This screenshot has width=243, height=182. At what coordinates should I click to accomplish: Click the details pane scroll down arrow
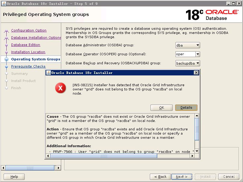tap(197, 151)
